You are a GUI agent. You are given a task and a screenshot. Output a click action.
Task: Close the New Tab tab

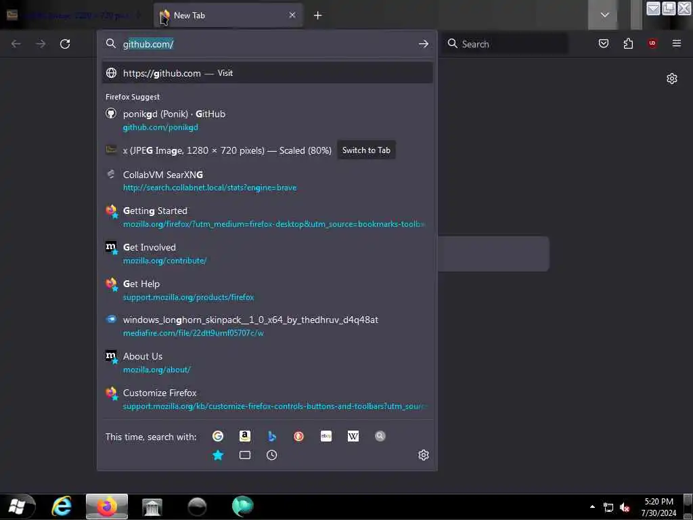point(292,15)
